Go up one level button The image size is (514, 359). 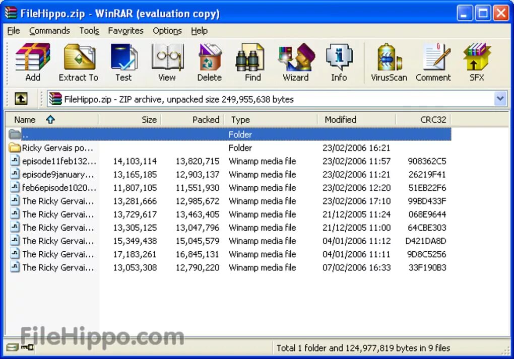click(x=21, y=99)
